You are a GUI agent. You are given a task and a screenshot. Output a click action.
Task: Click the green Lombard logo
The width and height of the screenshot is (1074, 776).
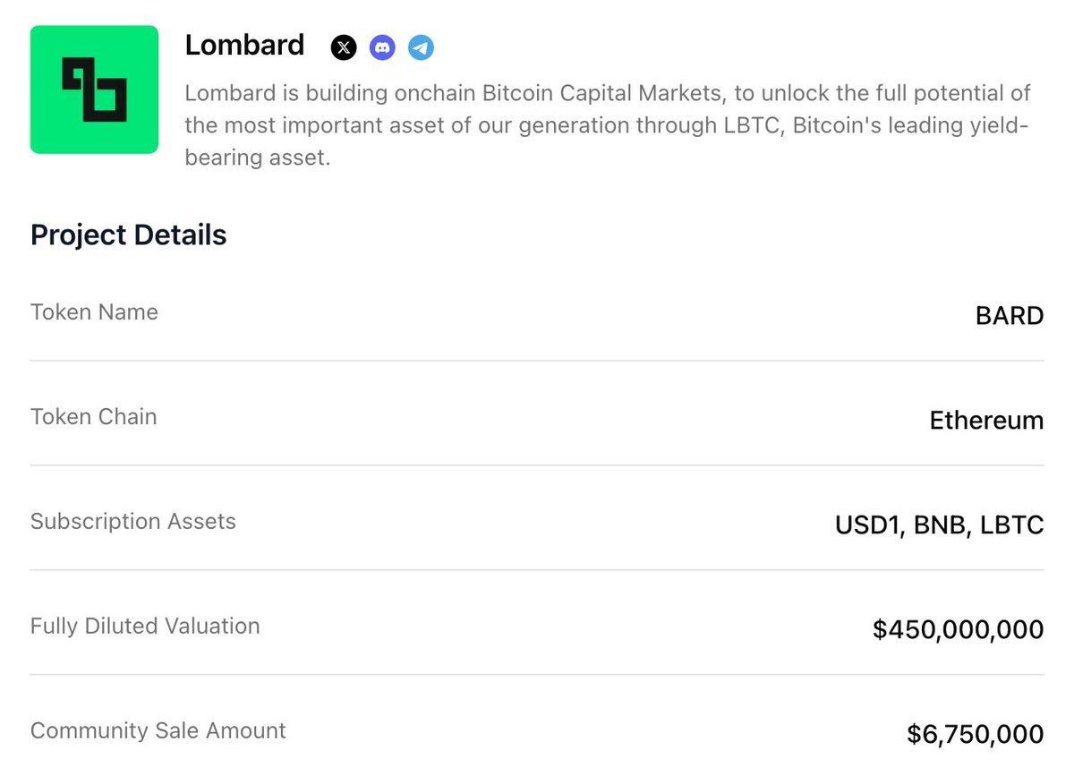click(x=95, y=90)
